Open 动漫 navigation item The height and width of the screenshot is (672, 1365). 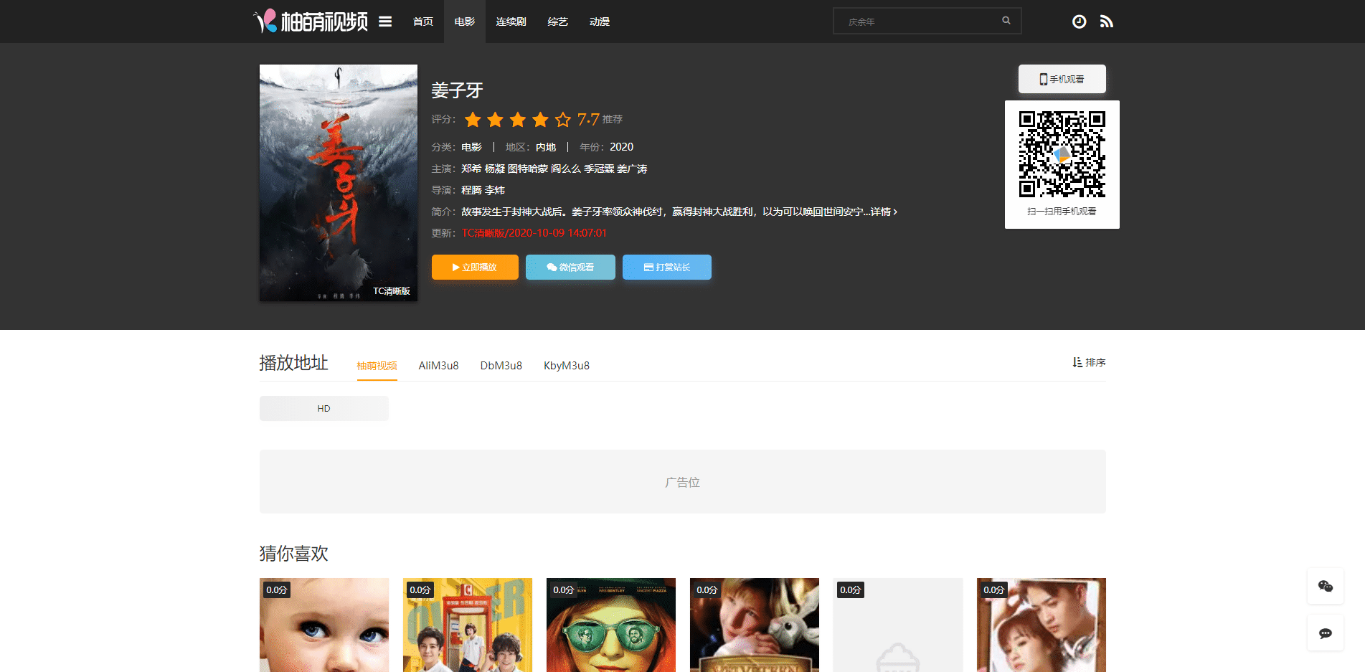pos(600,22)
